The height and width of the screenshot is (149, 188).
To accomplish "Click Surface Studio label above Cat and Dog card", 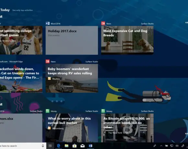I will click(147, 24).
